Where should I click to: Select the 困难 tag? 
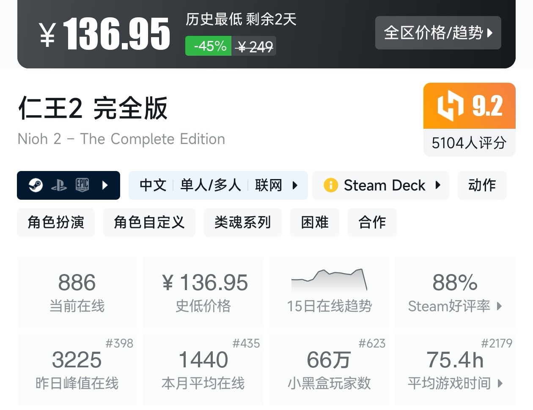point(314,222)
